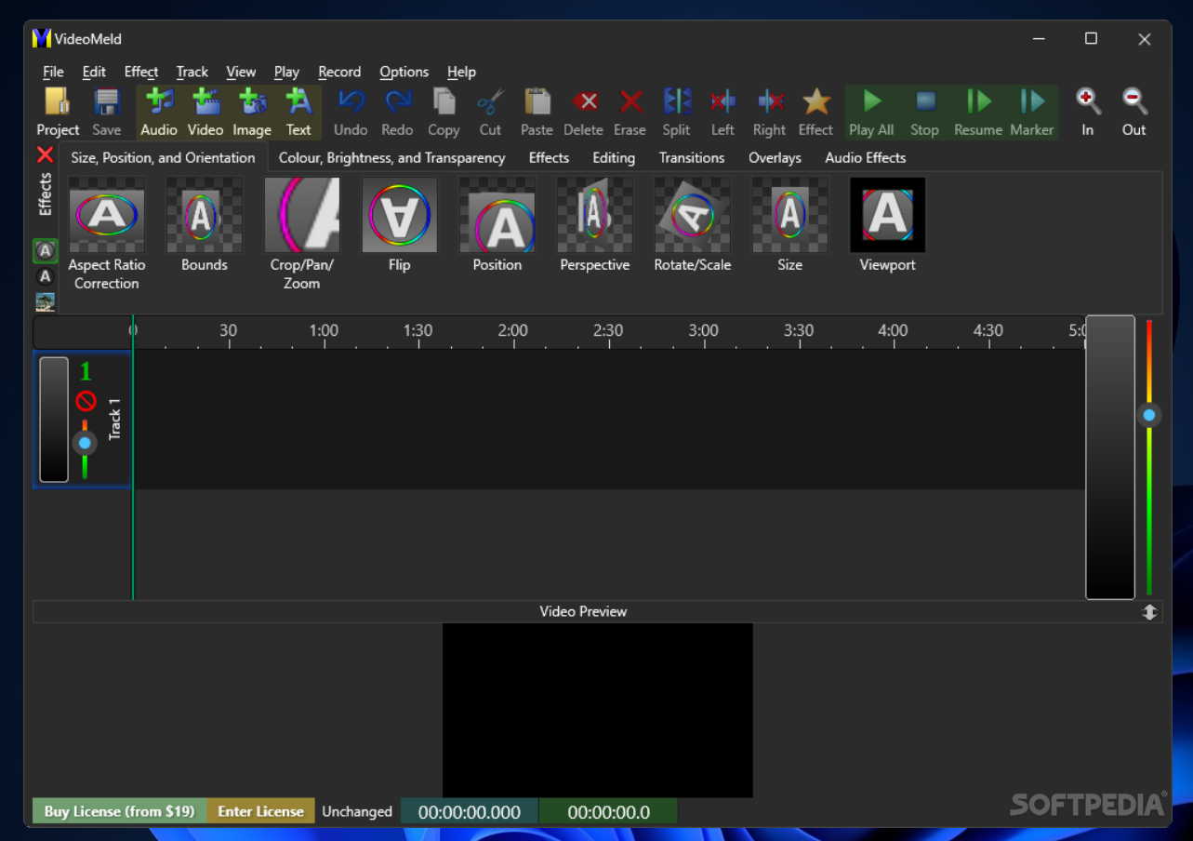Open the View menu
1193x841 pixels.
(241, 72)
